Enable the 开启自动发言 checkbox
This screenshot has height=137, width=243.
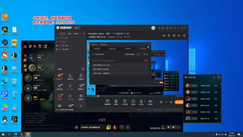pos(93,54)
